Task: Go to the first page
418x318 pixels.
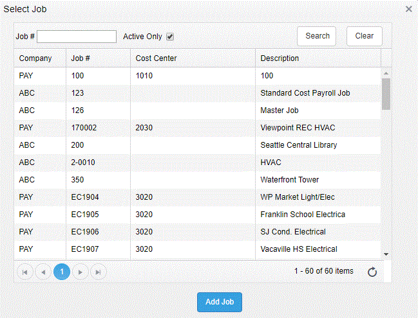Action: click(24, 272)
